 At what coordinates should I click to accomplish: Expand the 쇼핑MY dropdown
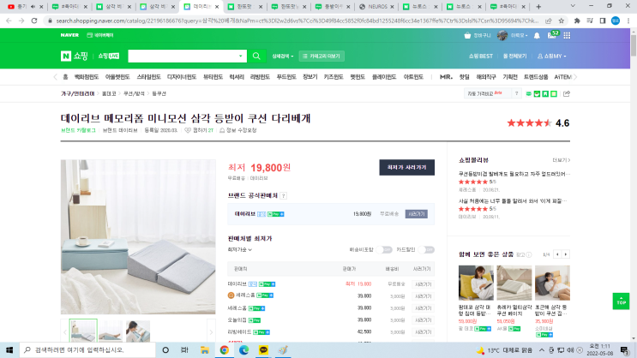pos(551,56)
